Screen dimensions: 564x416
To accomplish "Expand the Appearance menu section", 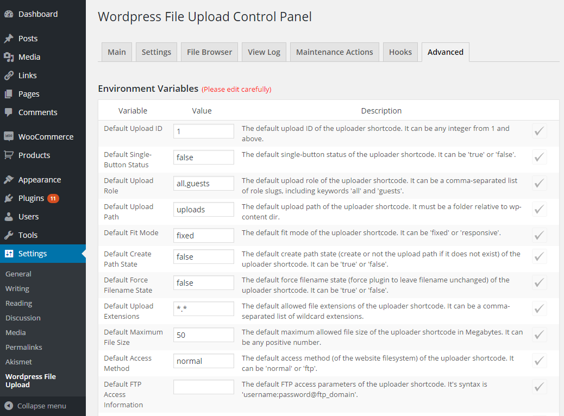I will click(39, 180).
